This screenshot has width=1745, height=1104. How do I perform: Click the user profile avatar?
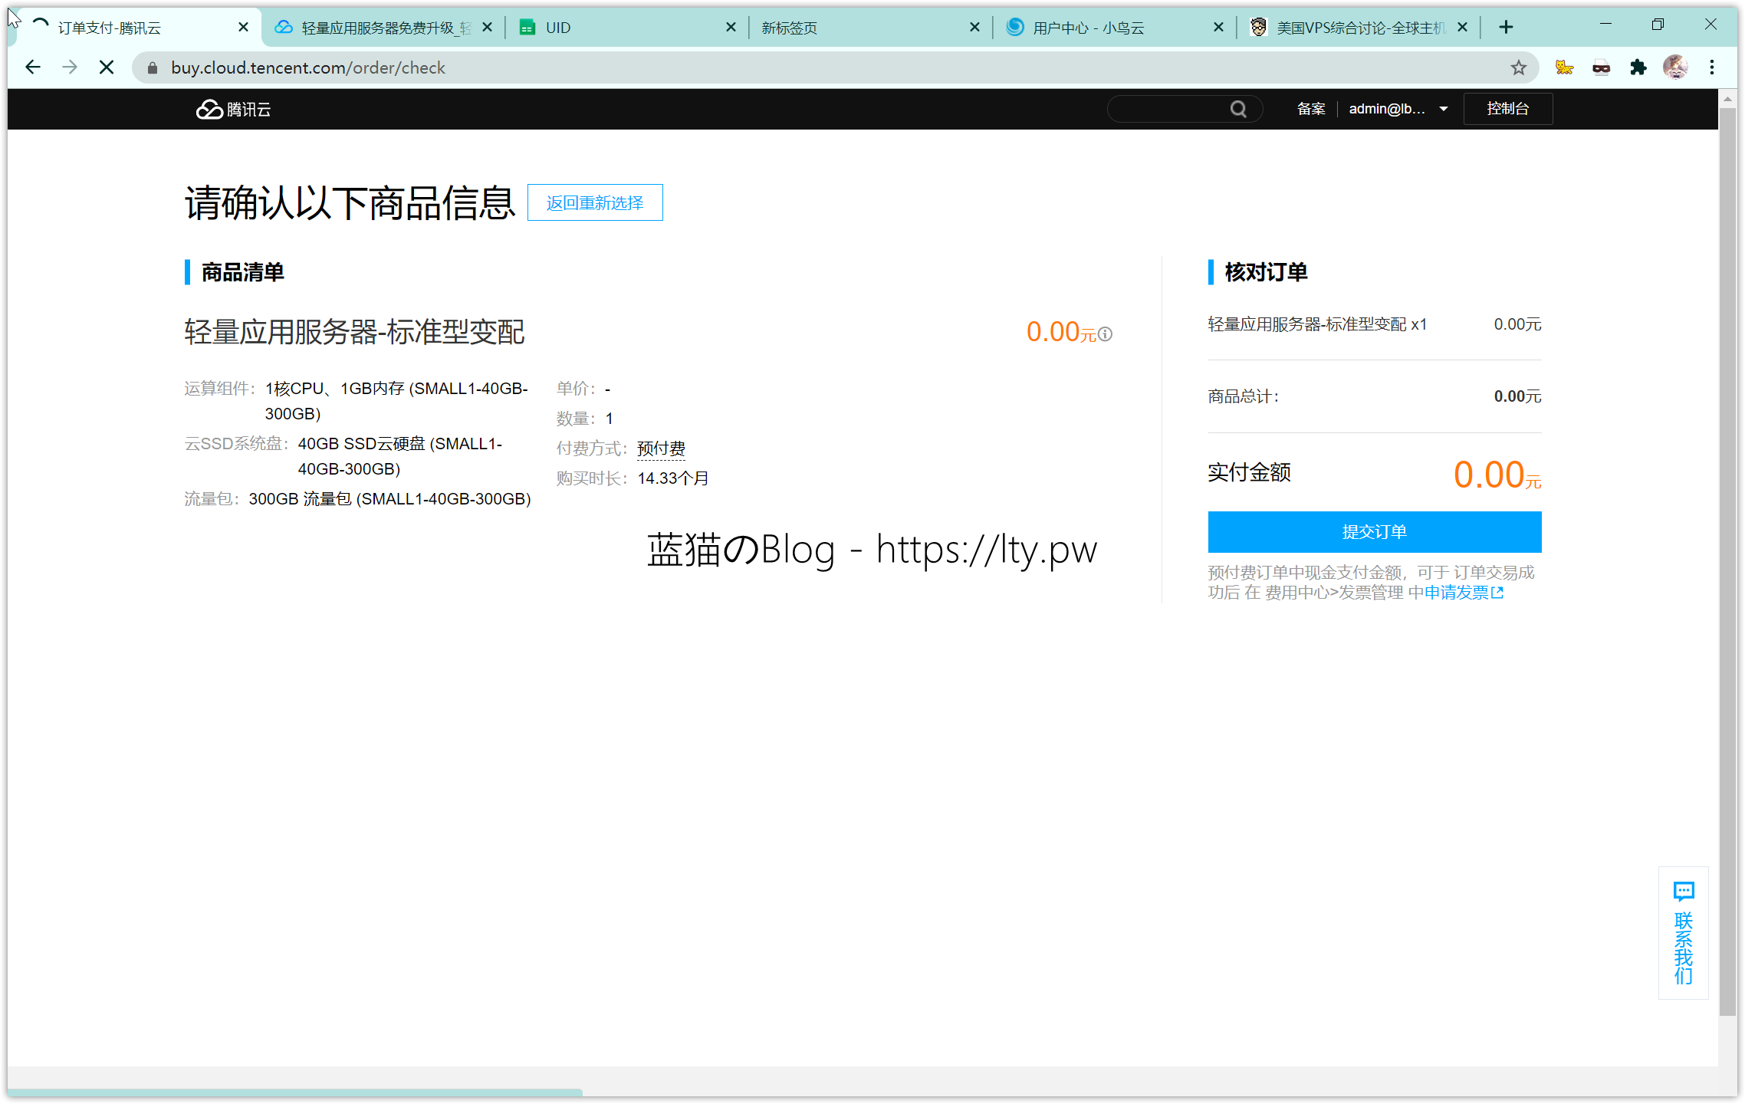pyautogui.click(x=1675, y=68)
